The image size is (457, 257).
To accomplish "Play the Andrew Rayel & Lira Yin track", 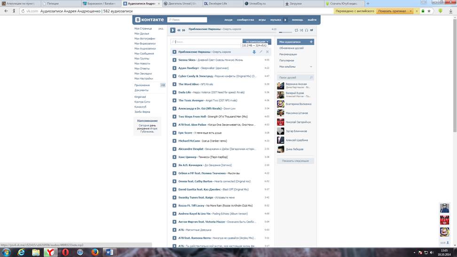I will click(x=174, y=214).
